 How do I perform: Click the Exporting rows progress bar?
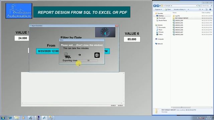point(88,60)
